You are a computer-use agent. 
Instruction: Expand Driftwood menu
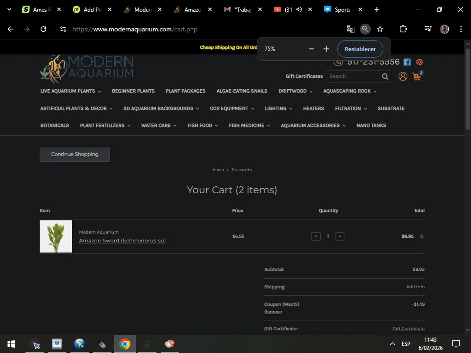click(295, 91)
